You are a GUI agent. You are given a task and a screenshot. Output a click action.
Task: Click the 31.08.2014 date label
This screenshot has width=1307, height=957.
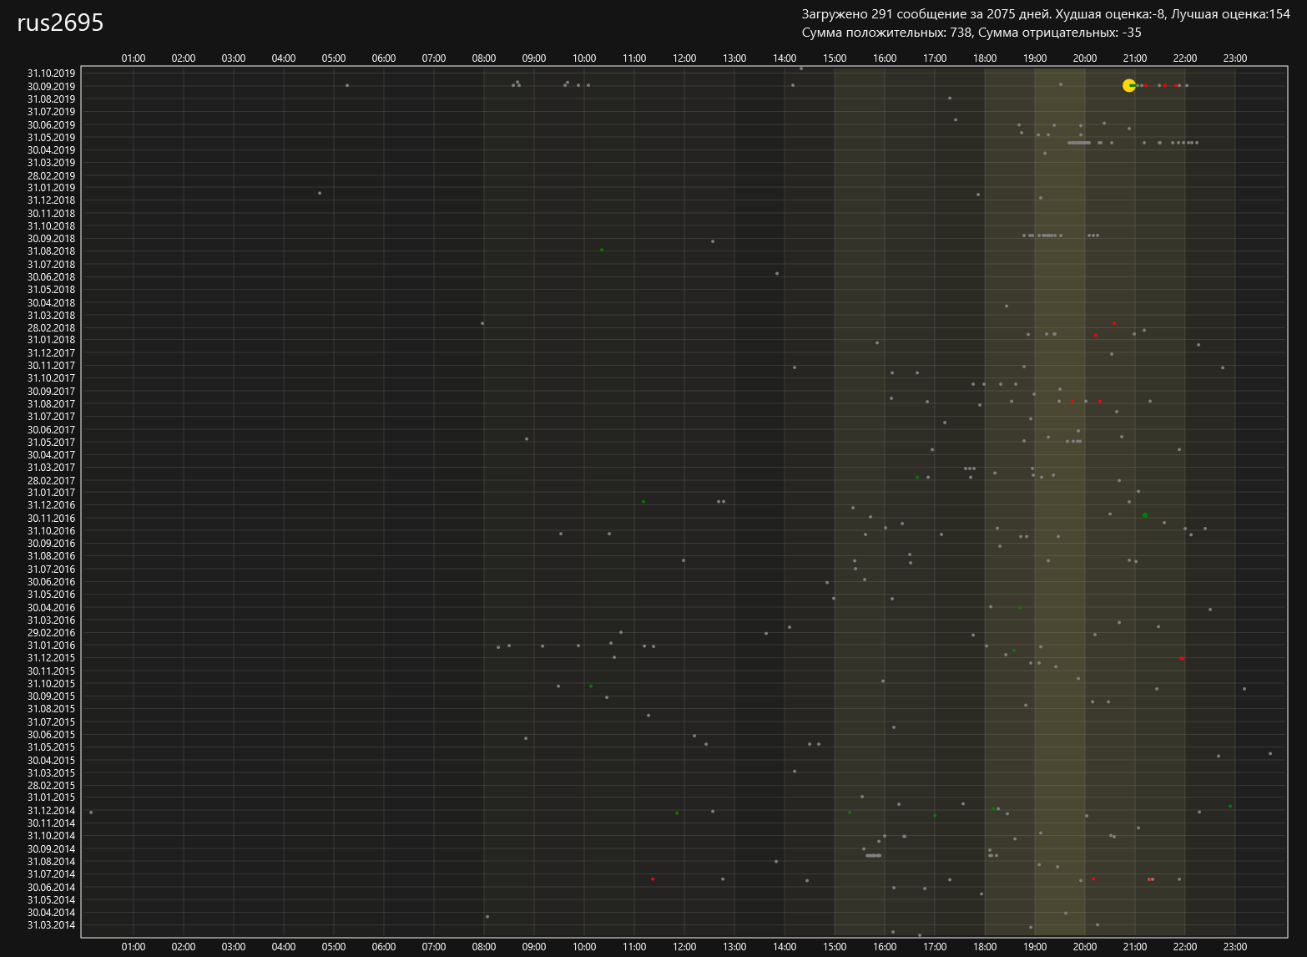(x=51, y=862)
